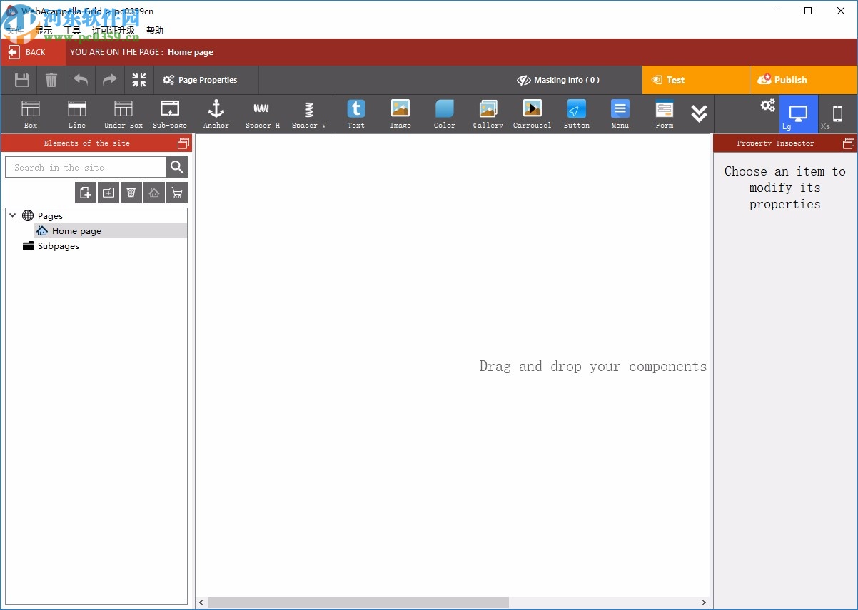
Task: Select the Menu component
Action: [620, 114]
